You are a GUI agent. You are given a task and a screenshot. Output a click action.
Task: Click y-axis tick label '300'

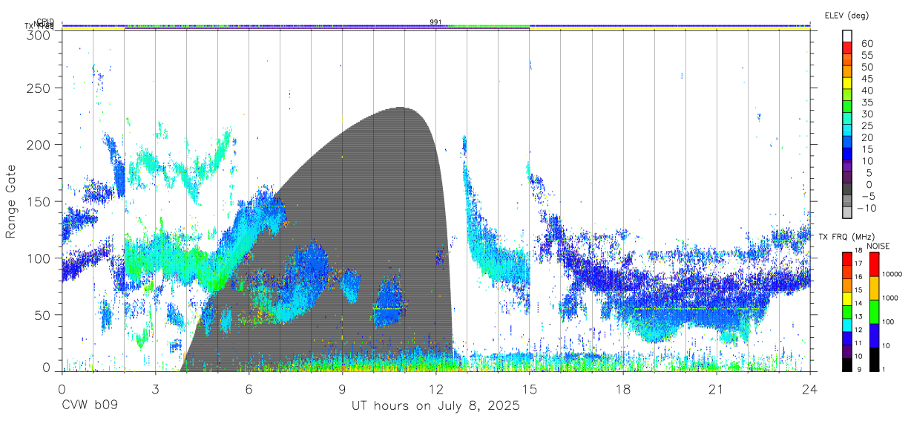coord(39,34)
